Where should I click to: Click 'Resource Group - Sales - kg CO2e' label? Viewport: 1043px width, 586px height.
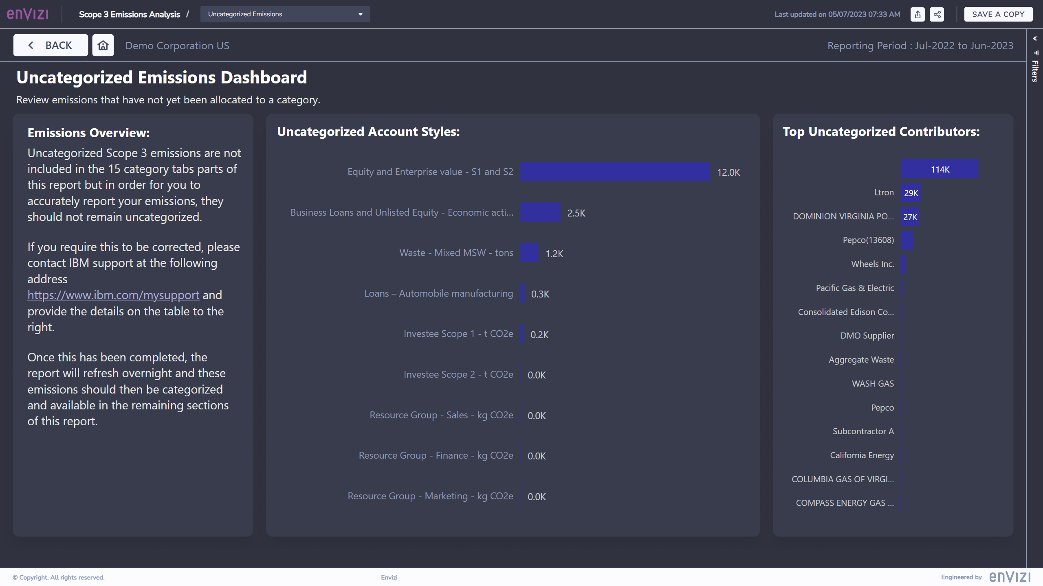coord(441,415)
